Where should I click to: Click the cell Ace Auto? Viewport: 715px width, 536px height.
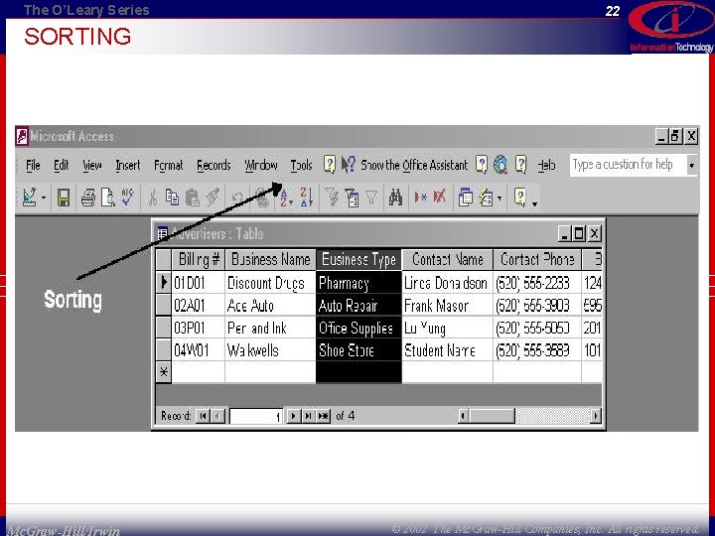click(270, 306)
